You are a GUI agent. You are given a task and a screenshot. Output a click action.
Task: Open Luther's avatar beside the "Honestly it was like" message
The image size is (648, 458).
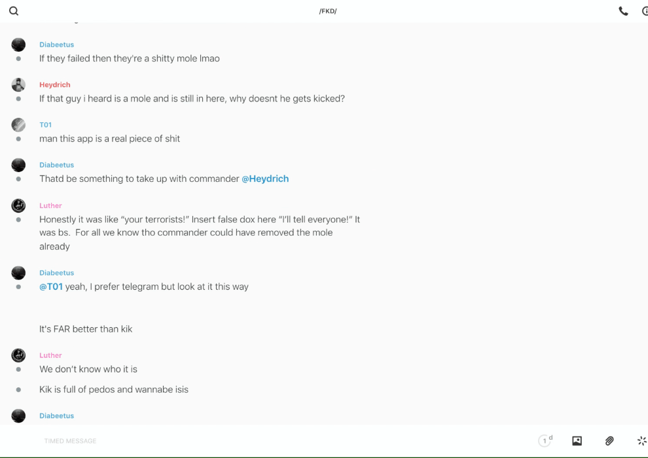18,205
